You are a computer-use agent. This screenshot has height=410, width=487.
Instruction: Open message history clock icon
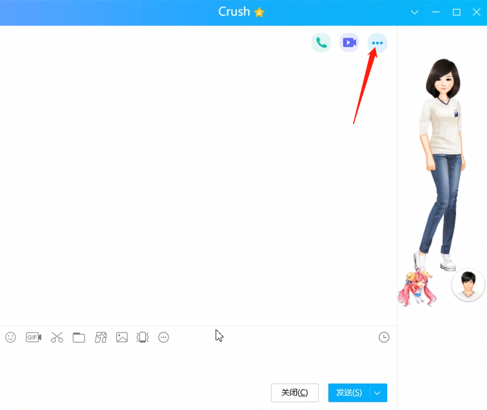[384, 338]
